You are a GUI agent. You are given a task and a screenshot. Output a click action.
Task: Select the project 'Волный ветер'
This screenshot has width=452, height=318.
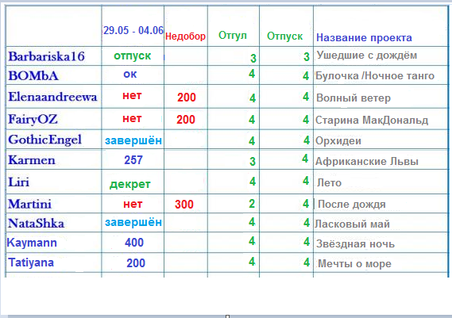click(x=353, y=98)
